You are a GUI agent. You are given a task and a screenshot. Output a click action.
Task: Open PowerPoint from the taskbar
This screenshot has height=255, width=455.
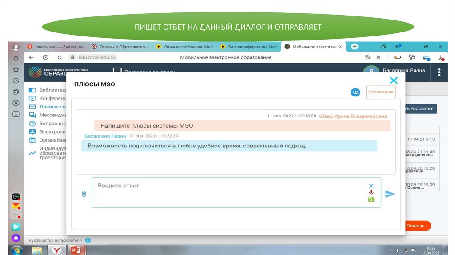(x=76, y=251)
